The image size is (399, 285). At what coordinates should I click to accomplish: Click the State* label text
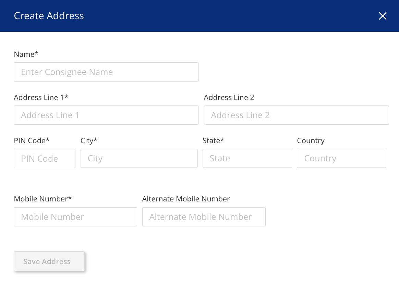(x=213, y=140)
